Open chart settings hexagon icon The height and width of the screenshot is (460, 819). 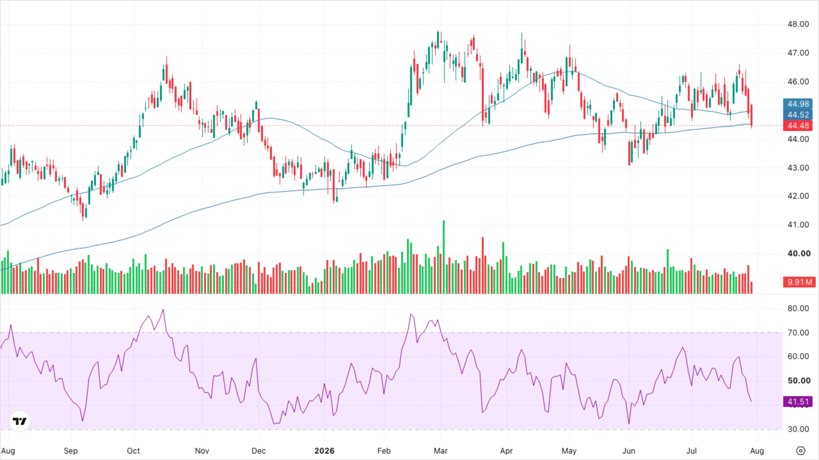click(x=800, y=451)
